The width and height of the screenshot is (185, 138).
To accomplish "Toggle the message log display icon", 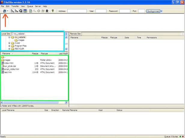I will click(x=25, y=11).
